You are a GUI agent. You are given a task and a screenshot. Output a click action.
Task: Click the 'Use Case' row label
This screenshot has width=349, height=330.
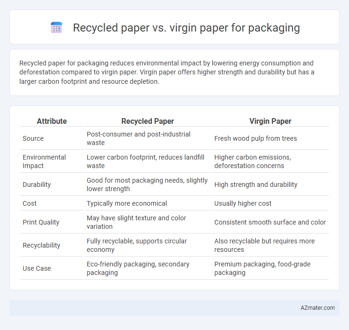tap(37, 268)
